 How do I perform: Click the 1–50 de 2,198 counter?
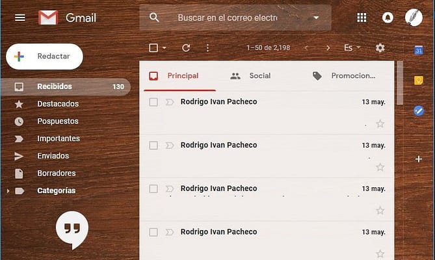pos(269,48)
